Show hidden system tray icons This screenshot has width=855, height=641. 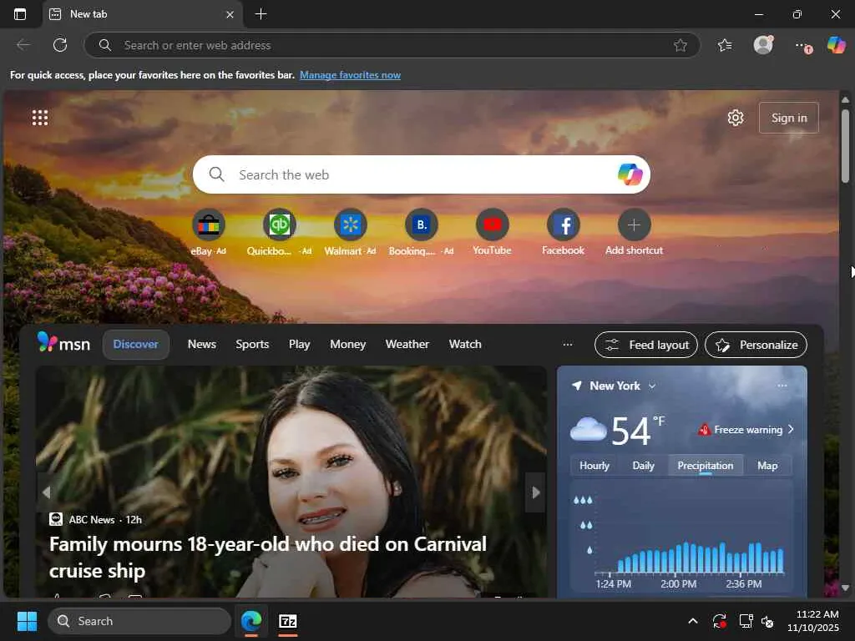click(x=692, y=621)
